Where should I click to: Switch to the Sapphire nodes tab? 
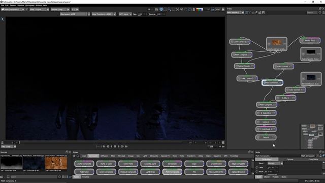pyautogui.click(x=217, y=156)
